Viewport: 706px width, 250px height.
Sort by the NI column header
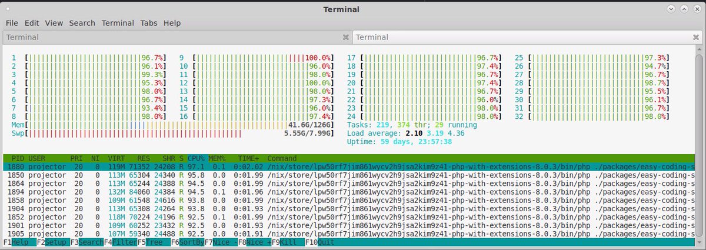pyautogui.click(x=95, y=159)
